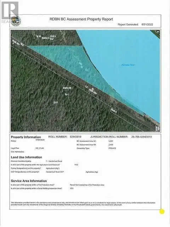Select the 'F - Vanderhoof Rural' value
This screenshot has width=170, height=227.
[x=54, y=161]
